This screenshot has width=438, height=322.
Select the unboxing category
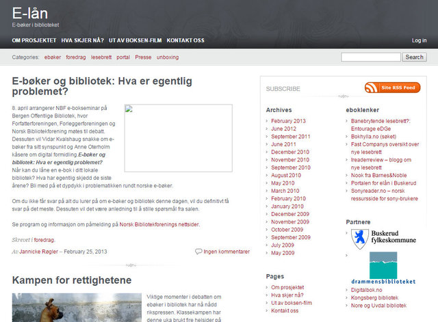coord(168,57)
